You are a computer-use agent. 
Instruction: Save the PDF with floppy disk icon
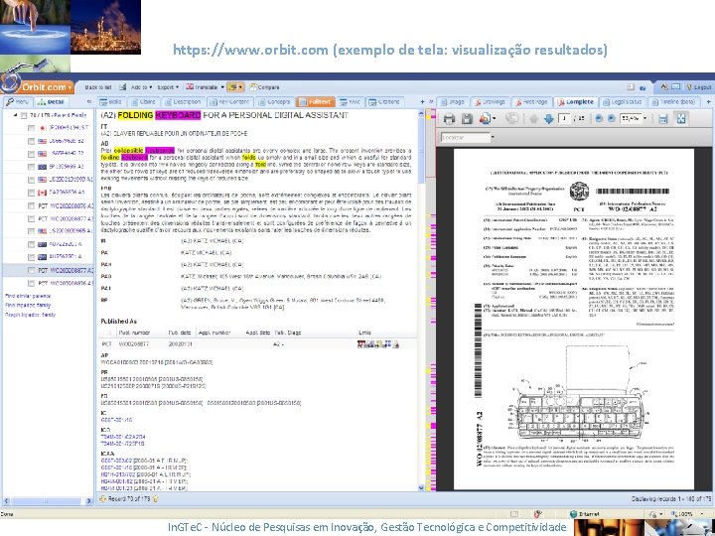pos(467,119)
